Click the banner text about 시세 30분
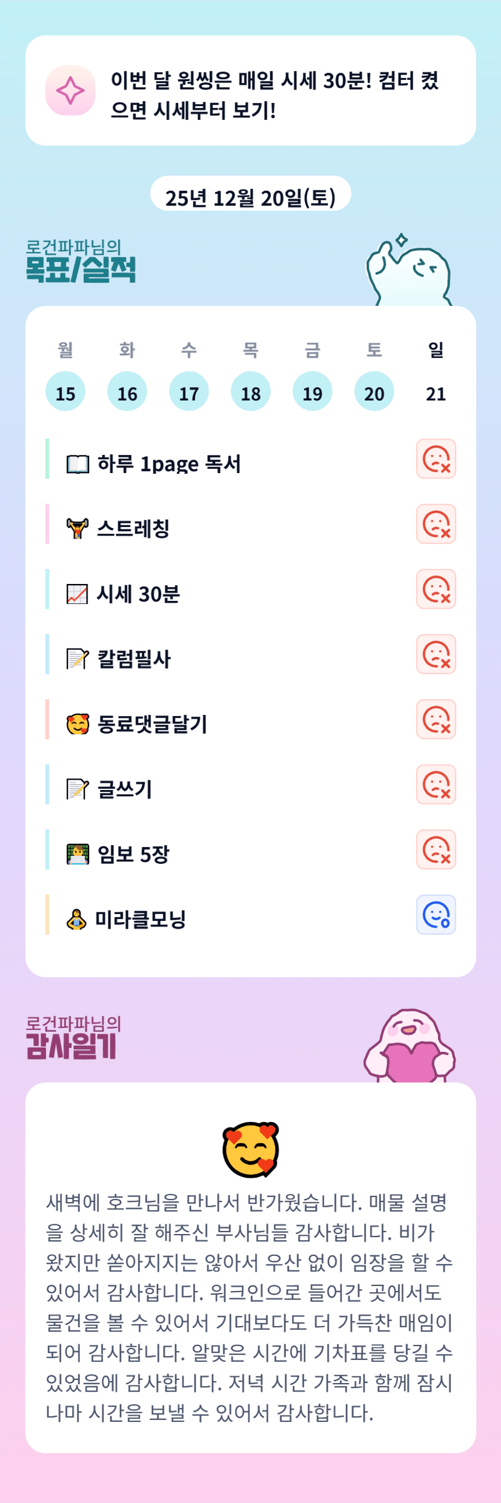The image size is (501, 1503). pyautogui.click(x=275, y=95)
